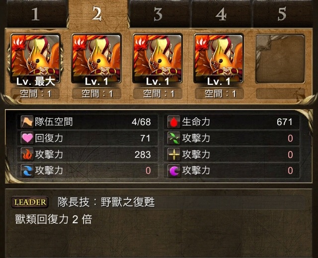Click the LEADER badge

point(30,202)
